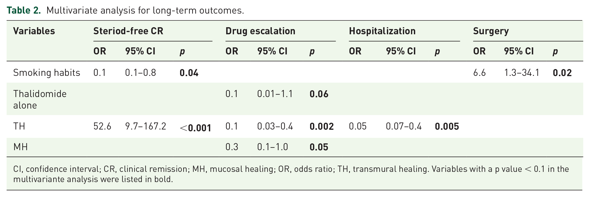This screenshot has height=197, width=590.
Task: Select the "MH" row label
Action: click(x=20, y=147)
